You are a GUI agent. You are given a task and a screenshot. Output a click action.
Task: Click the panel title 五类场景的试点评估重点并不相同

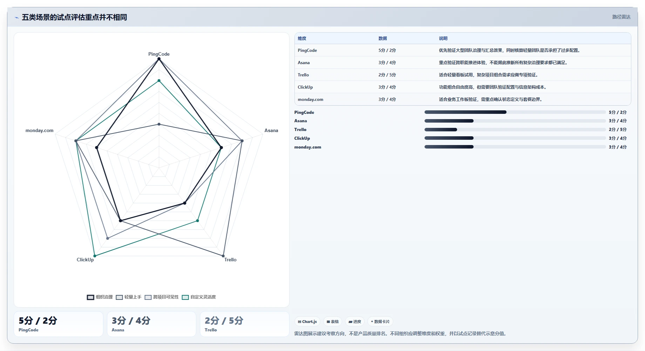coord(74,18)
